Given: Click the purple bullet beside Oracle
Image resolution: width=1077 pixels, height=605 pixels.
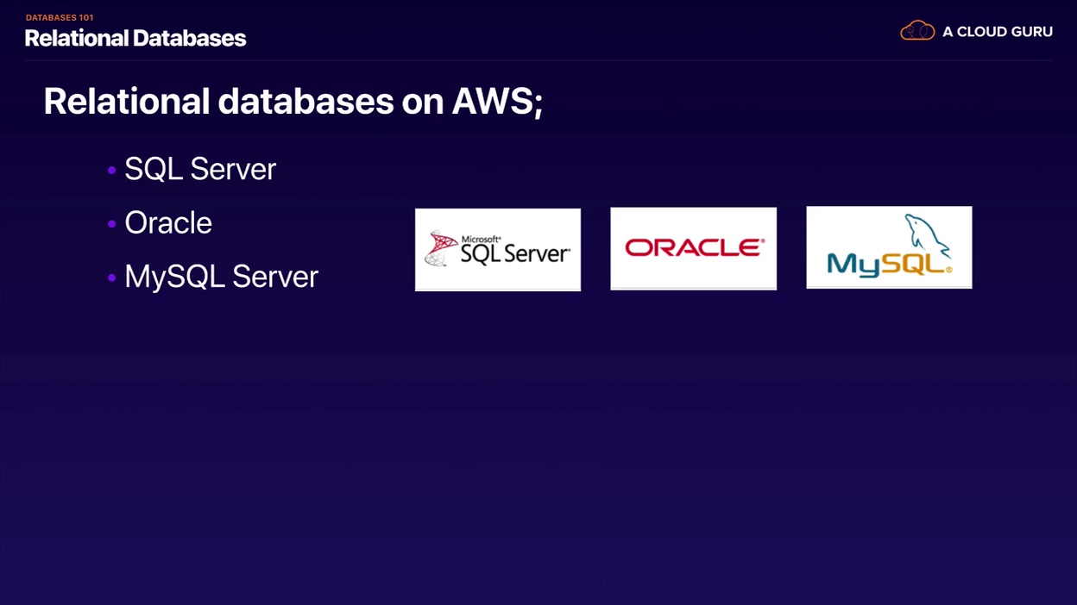Looking at the screenshot, I should pos(111,224).
